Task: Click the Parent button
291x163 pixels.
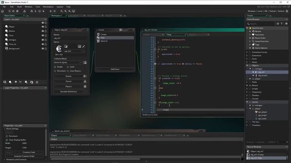Action: click(x=69, y=81)
